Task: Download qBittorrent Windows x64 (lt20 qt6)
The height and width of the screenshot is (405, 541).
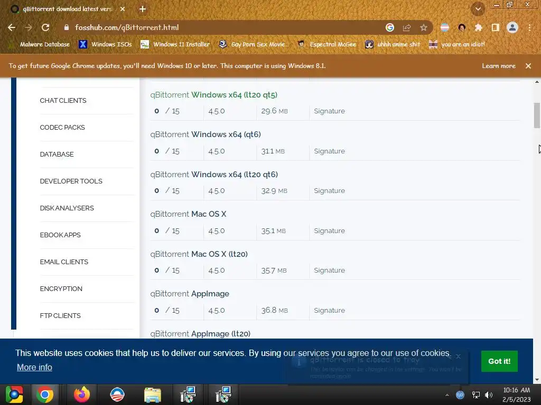Action: click(x=214, y=174)
